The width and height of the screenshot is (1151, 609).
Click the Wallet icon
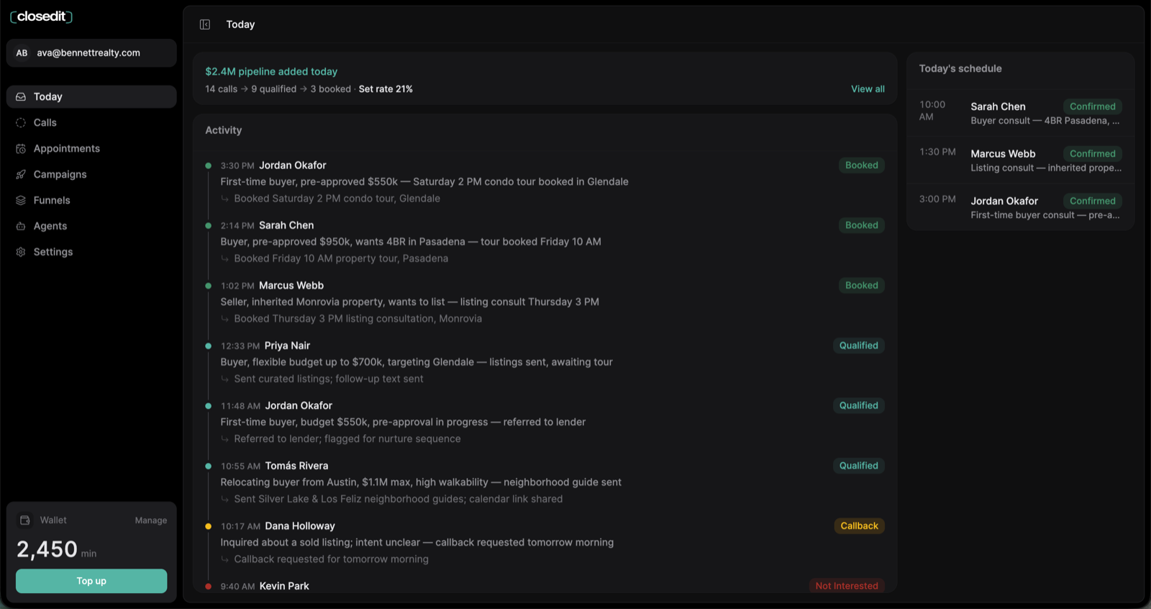25,520
